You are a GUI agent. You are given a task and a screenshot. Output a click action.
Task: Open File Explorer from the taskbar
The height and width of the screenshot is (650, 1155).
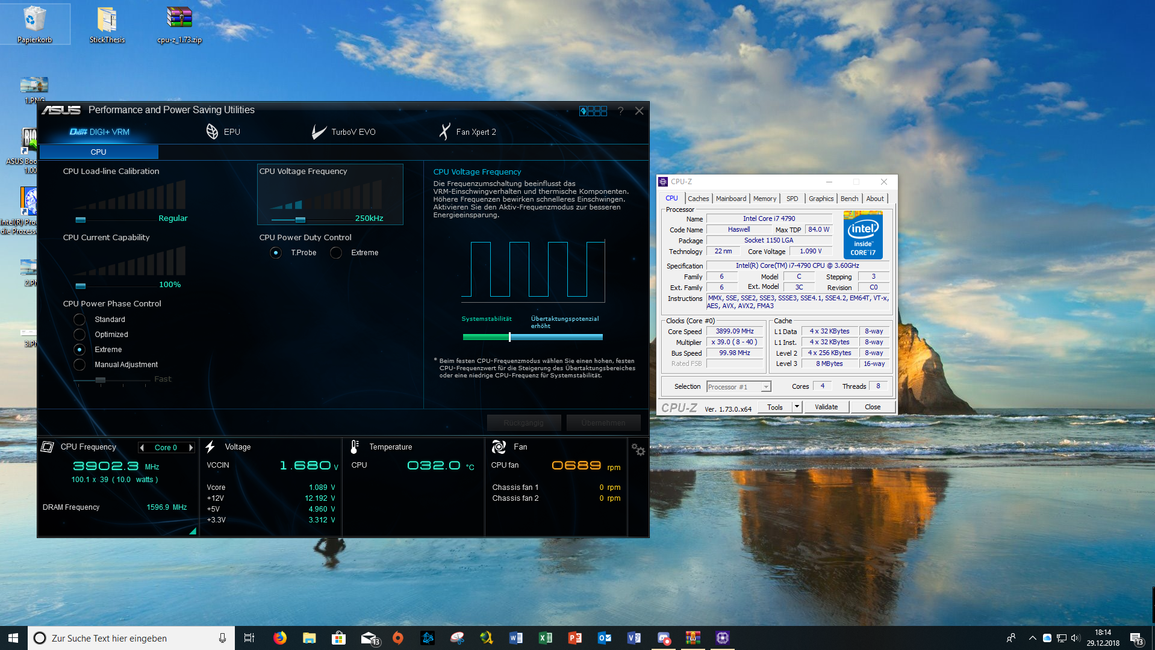point(310,638)
